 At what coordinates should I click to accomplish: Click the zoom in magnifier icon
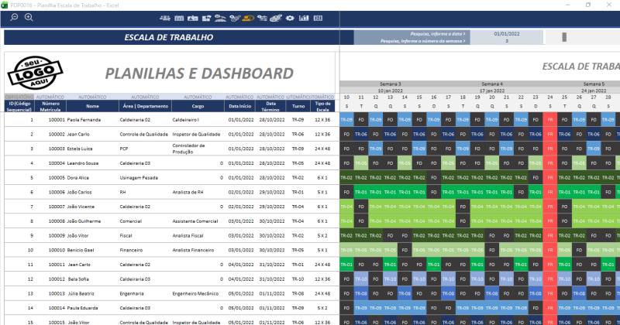click(29, 17)
